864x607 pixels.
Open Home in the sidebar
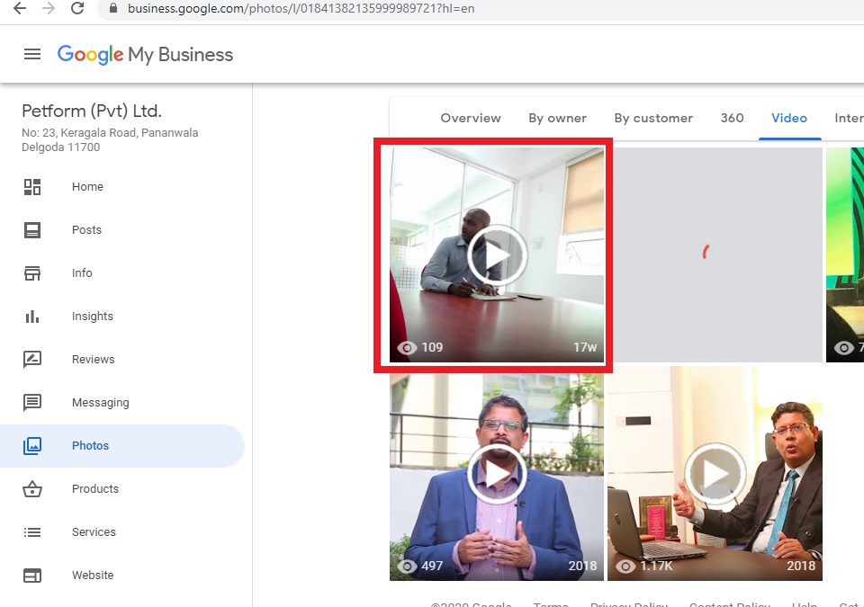pos(87,187)
